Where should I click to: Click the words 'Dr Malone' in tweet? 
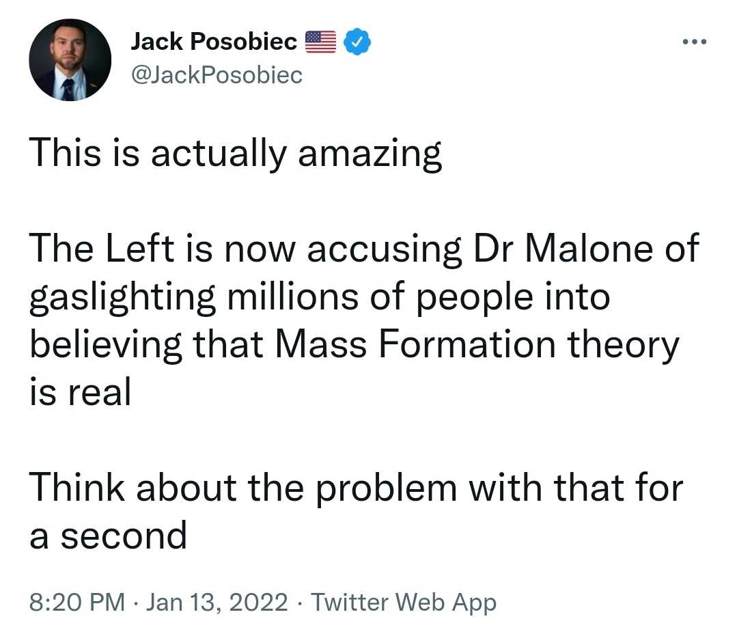563,248
